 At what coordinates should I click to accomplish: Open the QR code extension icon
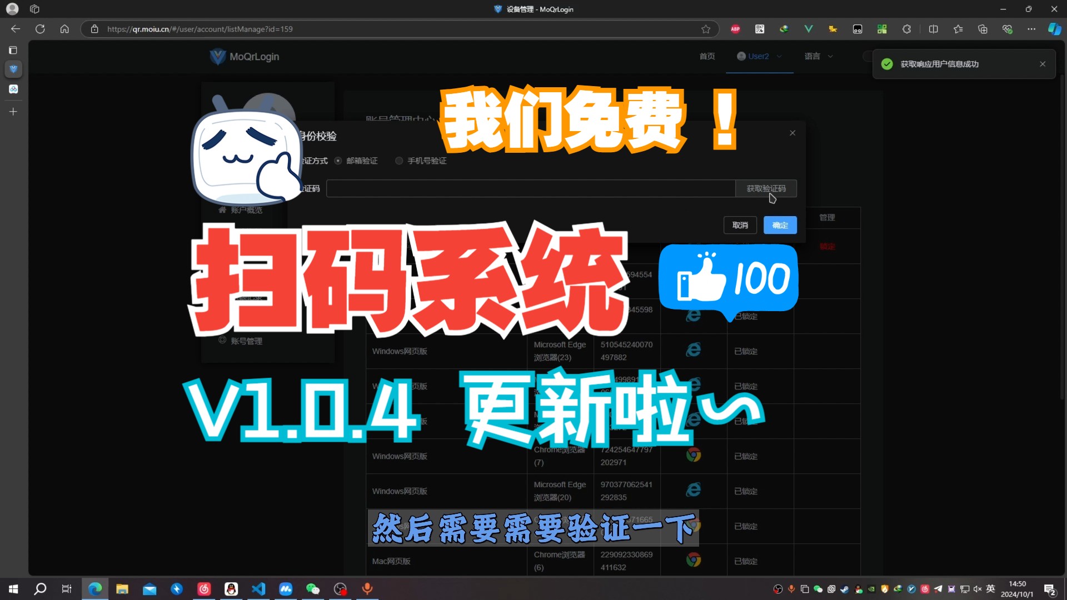(x=760, y=29)
